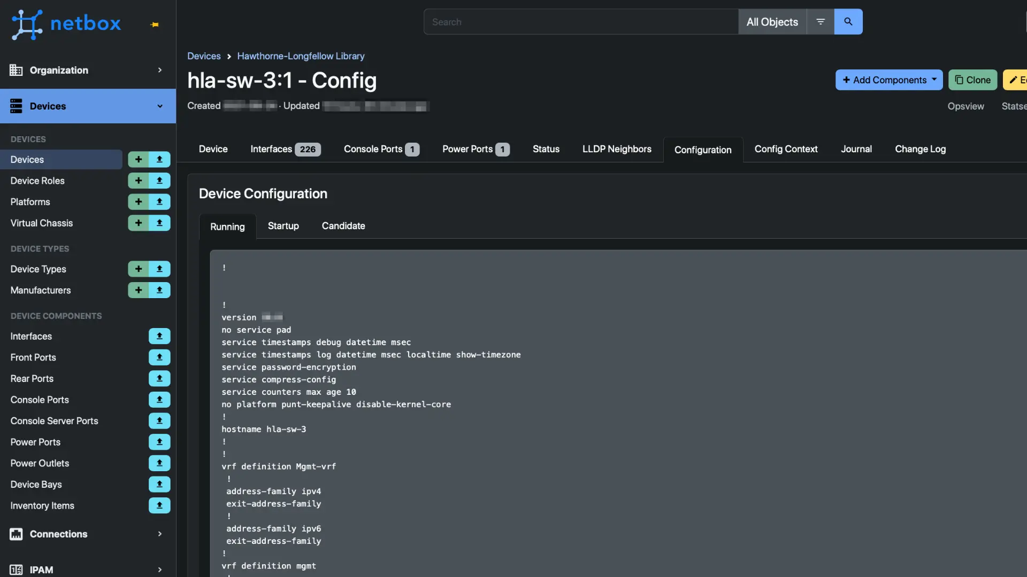1027x577 pixels.
Task: Click the add Platforms plus icon
Action: coord(139,202)
